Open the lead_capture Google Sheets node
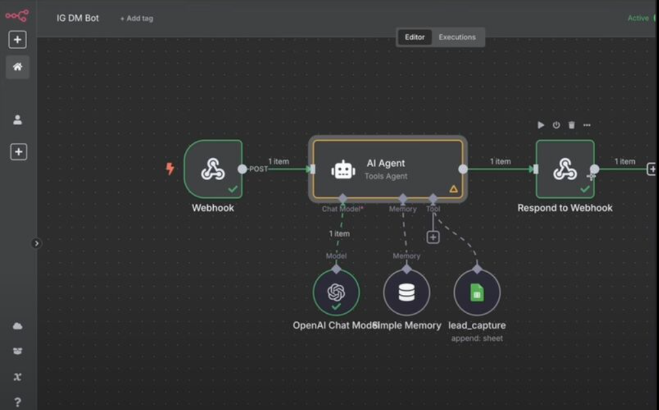The image size is (659, 410). (x=478, y=291)
